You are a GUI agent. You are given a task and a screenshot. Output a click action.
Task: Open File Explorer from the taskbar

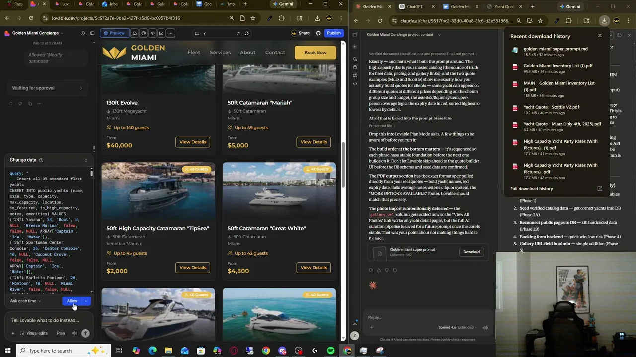[x=168, y=351]
